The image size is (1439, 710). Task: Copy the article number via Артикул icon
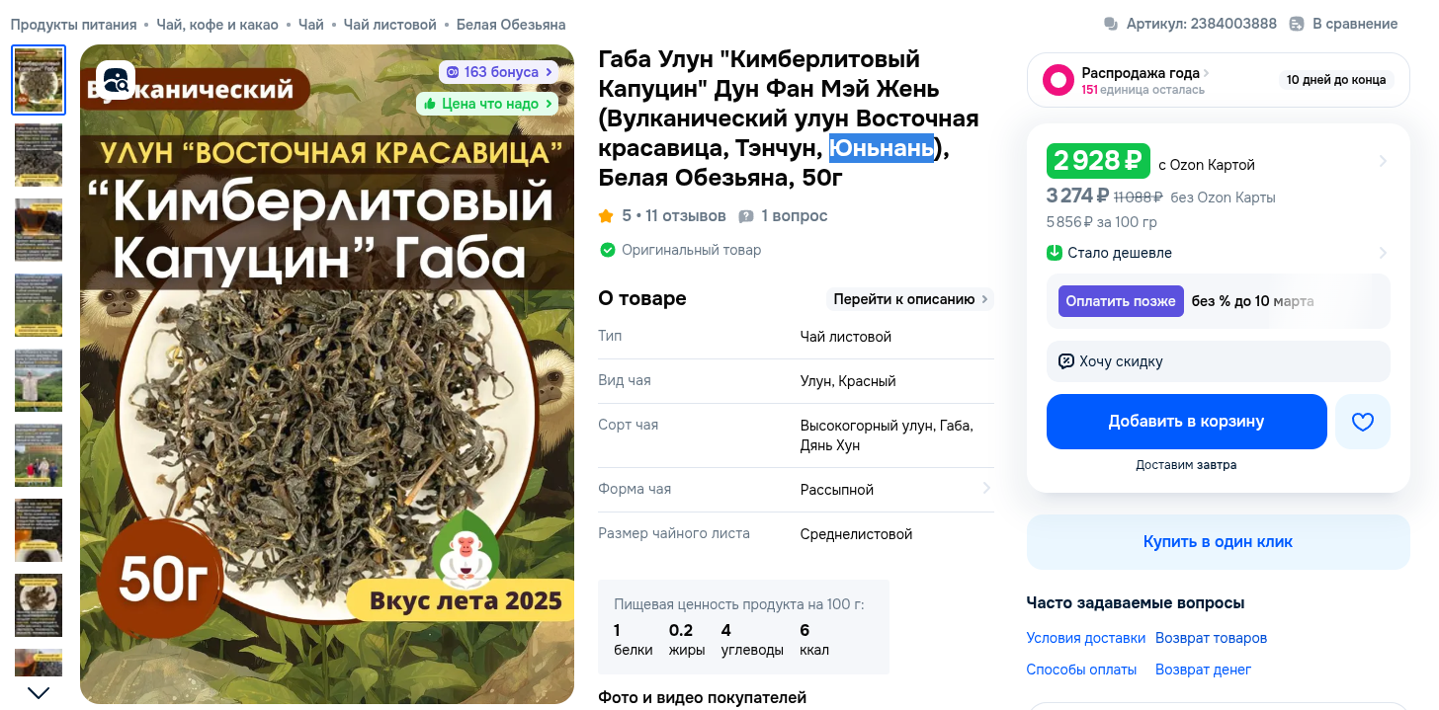1111,24
